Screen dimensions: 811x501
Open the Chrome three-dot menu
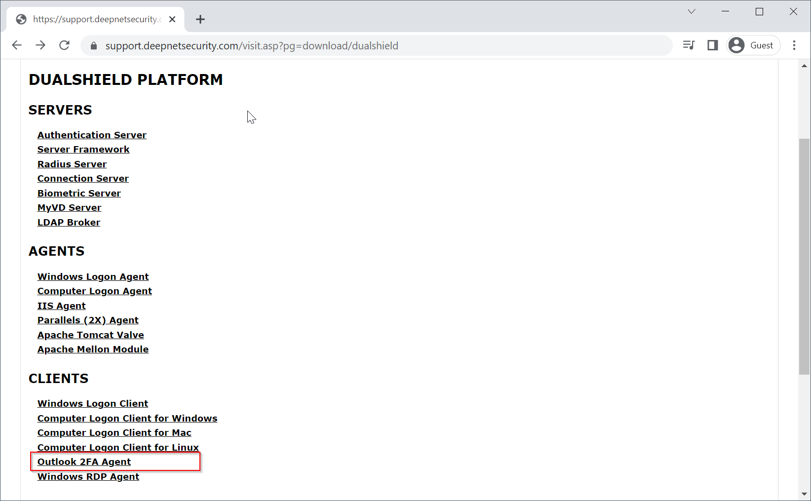tap(794, 45)
